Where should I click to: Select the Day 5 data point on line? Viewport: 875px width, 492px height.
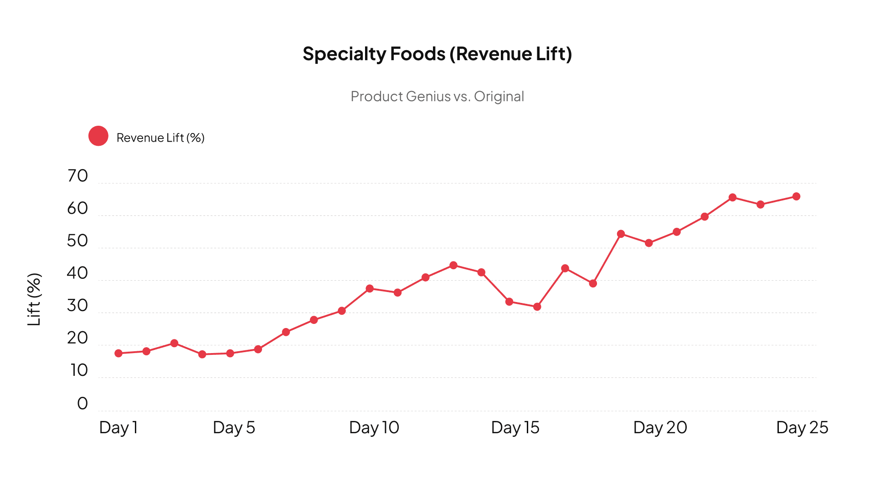tap(230, 354)
